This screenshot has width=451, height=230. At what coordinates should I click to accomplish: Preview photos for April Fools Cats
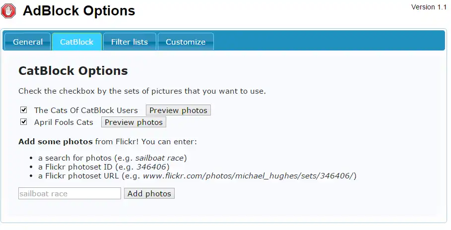pyautogui.click(x=133, y=122)
